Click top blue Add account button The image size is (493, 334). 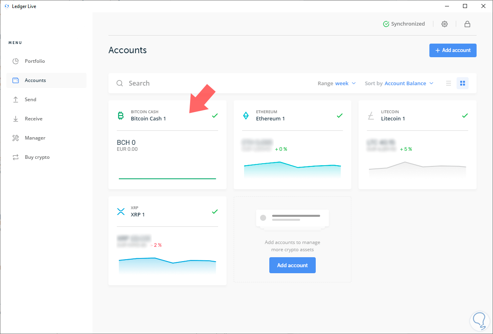[x=453, y=50]
